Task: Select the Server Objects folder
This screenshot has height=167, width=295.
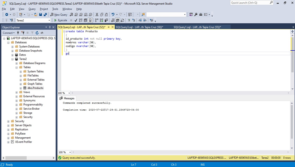Action: click(23, 125)
